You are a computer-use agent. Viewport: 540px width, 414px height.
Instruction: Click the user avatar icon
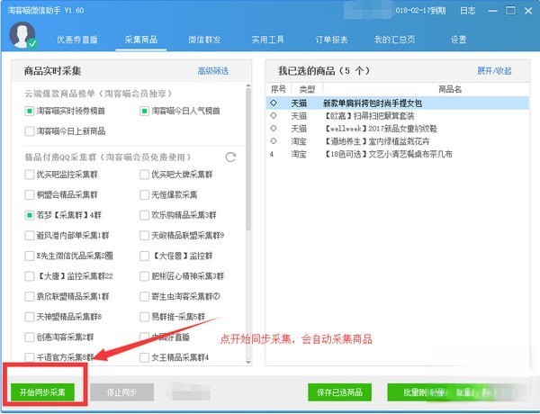[x=22, y=35]
